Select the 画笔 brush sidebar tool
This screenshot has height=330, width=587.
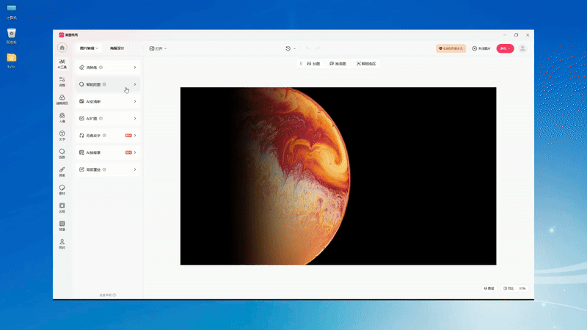[62, 171]
